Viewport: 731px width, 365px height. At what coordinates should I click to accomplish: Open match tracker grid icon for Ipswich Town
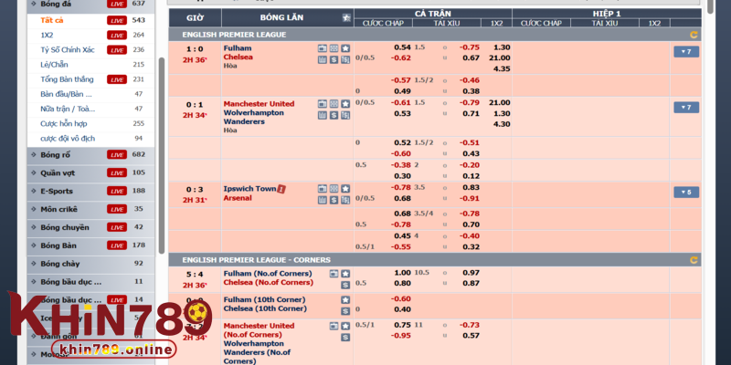point(334,189)
